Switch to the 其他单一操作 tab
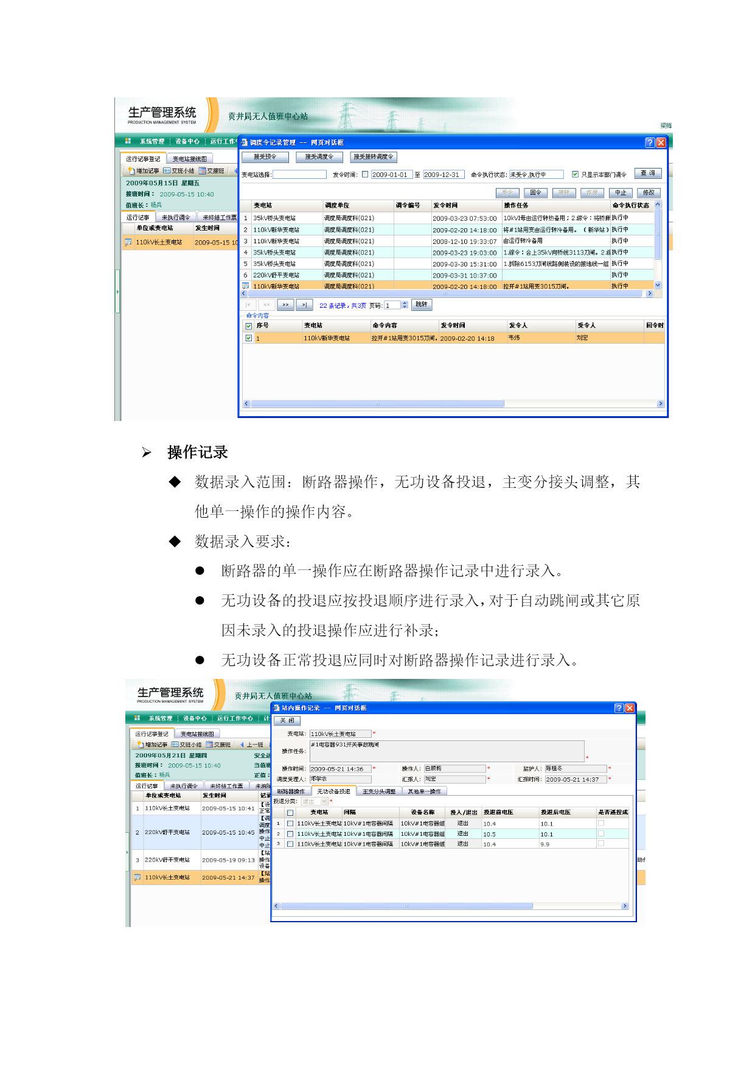The height and width of the screenshot is (1067, 755). coord(424,791)
